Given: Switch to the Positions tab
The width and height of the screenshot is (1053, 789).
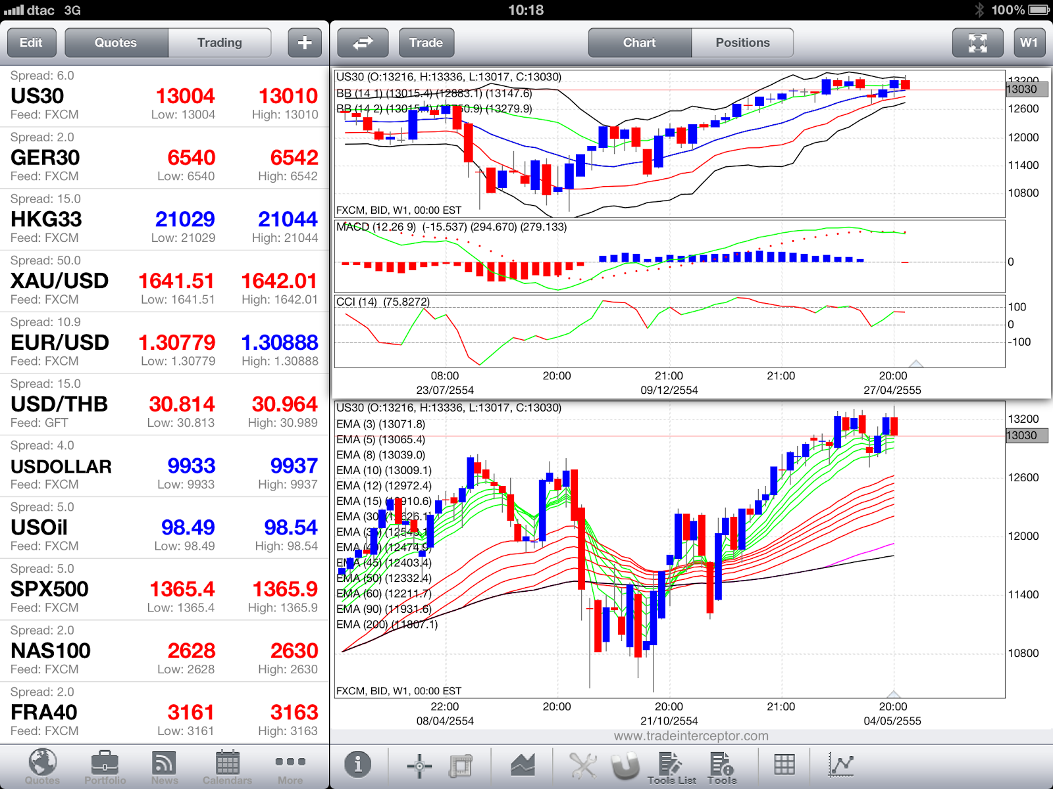Looking at the screenshot, I should point(742,42).
